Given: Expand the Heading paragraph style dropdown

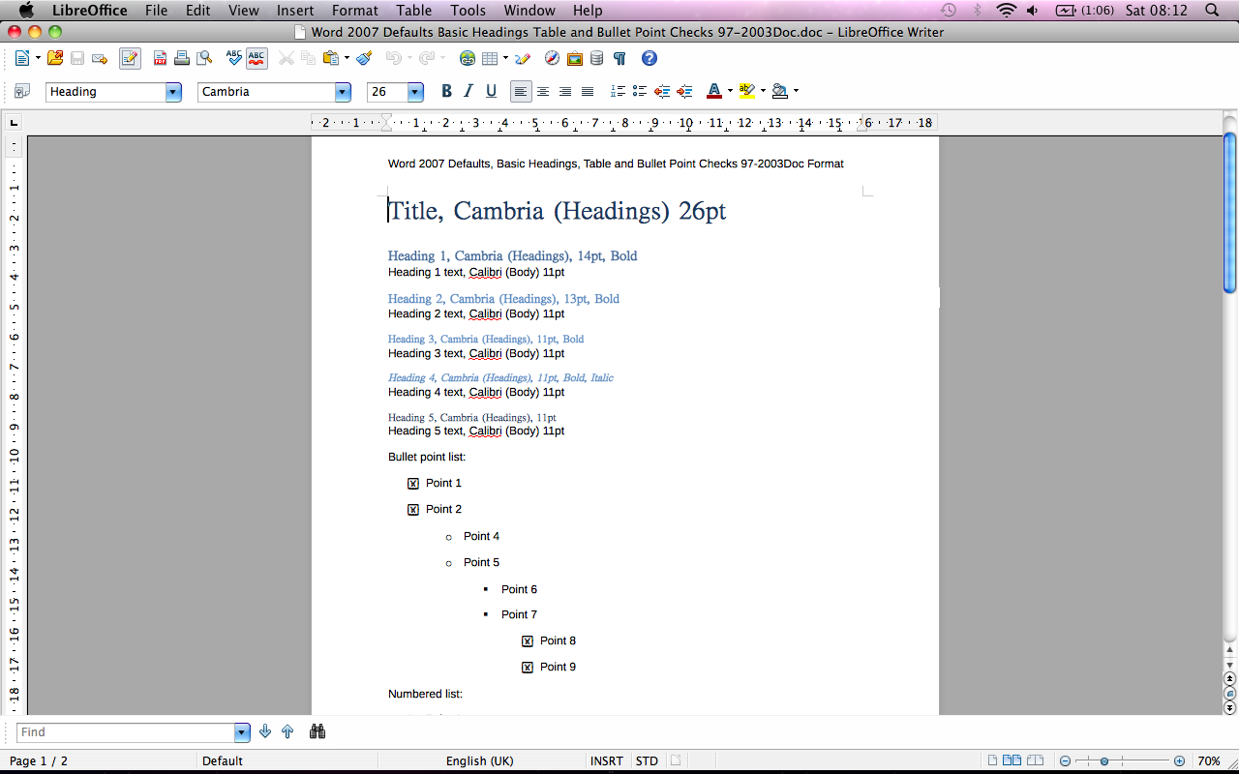Looking at the screenshot, I should [173, 92].
